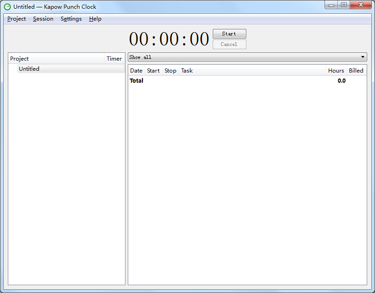375x293 pixels.
Task: Expand the Show all filter dropdown
Action: click(x=247, y=57)
